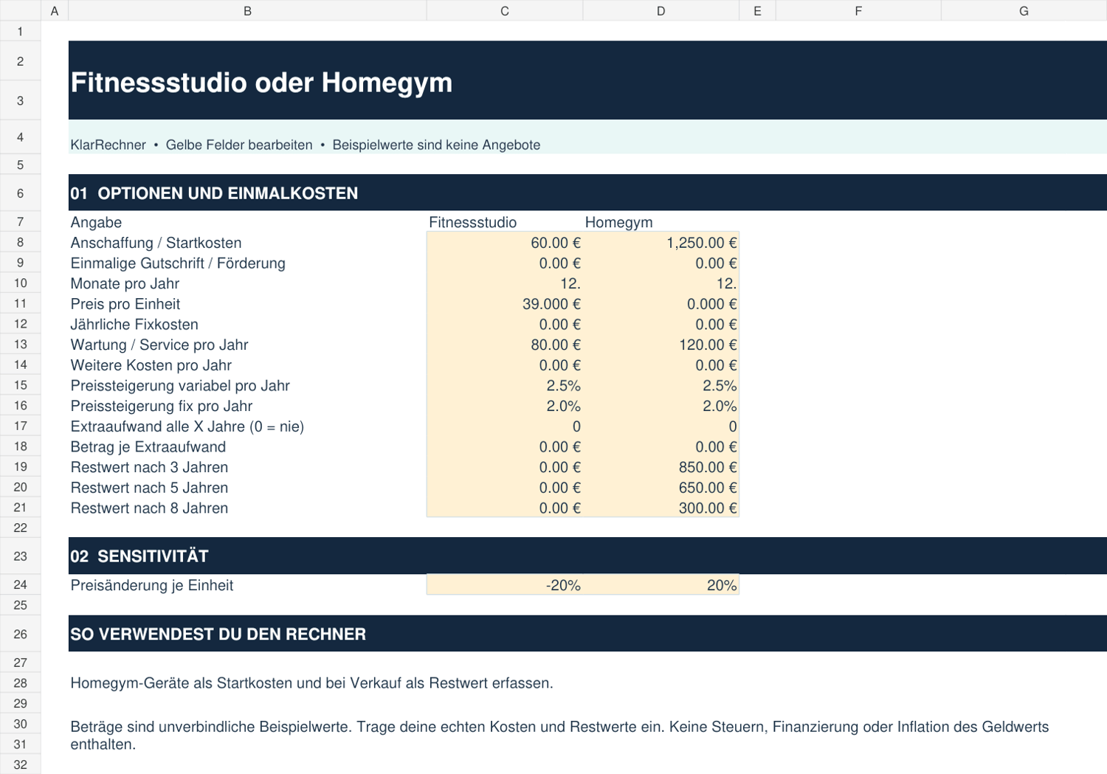Viewport: 1107px width, 774px height.
Task: Select Homegym Anschaffung cell 1,250.00 €
Action: (x=661, y=243)
